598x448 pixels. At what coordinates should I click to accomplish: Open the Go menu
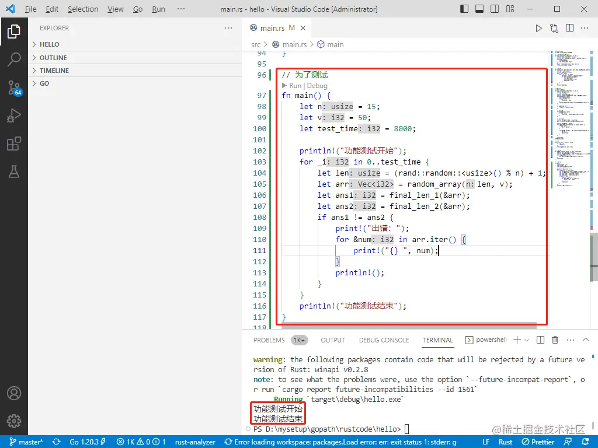click(x=138, y=9)
